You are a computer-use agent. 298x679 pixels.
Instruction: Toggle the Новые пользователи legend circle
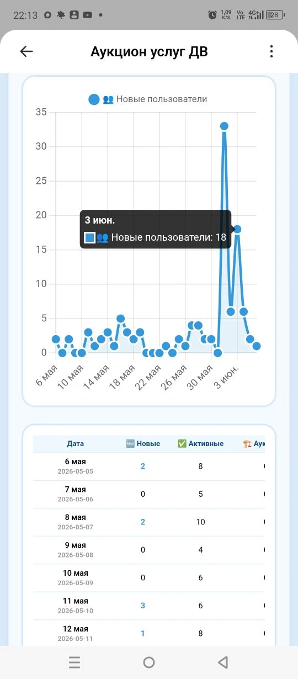[94, 99]
